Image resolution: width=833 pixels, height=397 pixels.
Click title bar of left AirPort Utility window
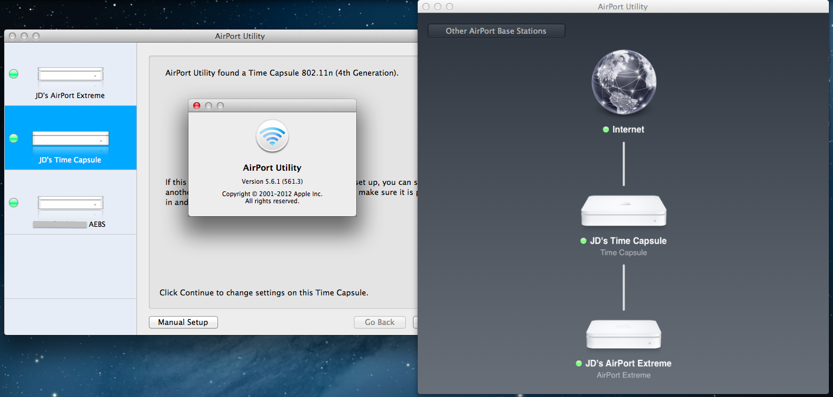coord(211,36)
